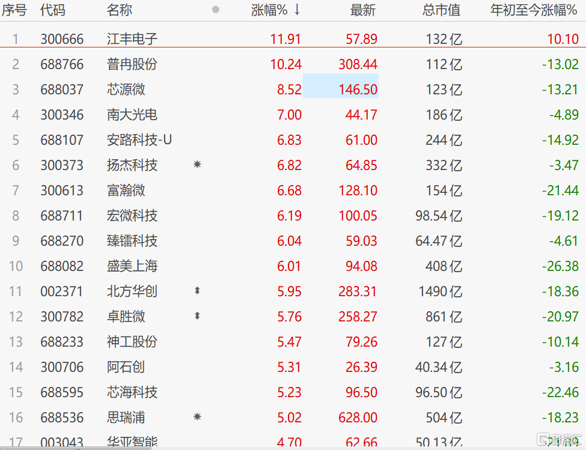Click market cap 408亿 of 盛美上海
This screenshot has width=586, height=450.
pyautogui.click(x=444, y=266)
